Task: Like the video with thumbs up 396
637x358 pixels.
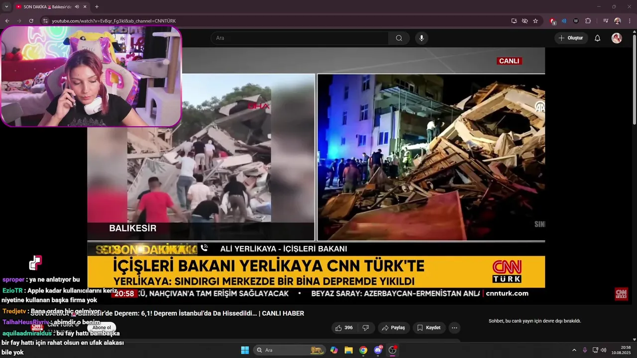Action: coord(344,328)
